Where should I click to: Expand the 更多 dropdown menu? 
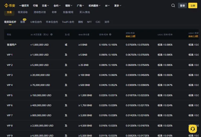pyautogui.click(x=118, y=6)
